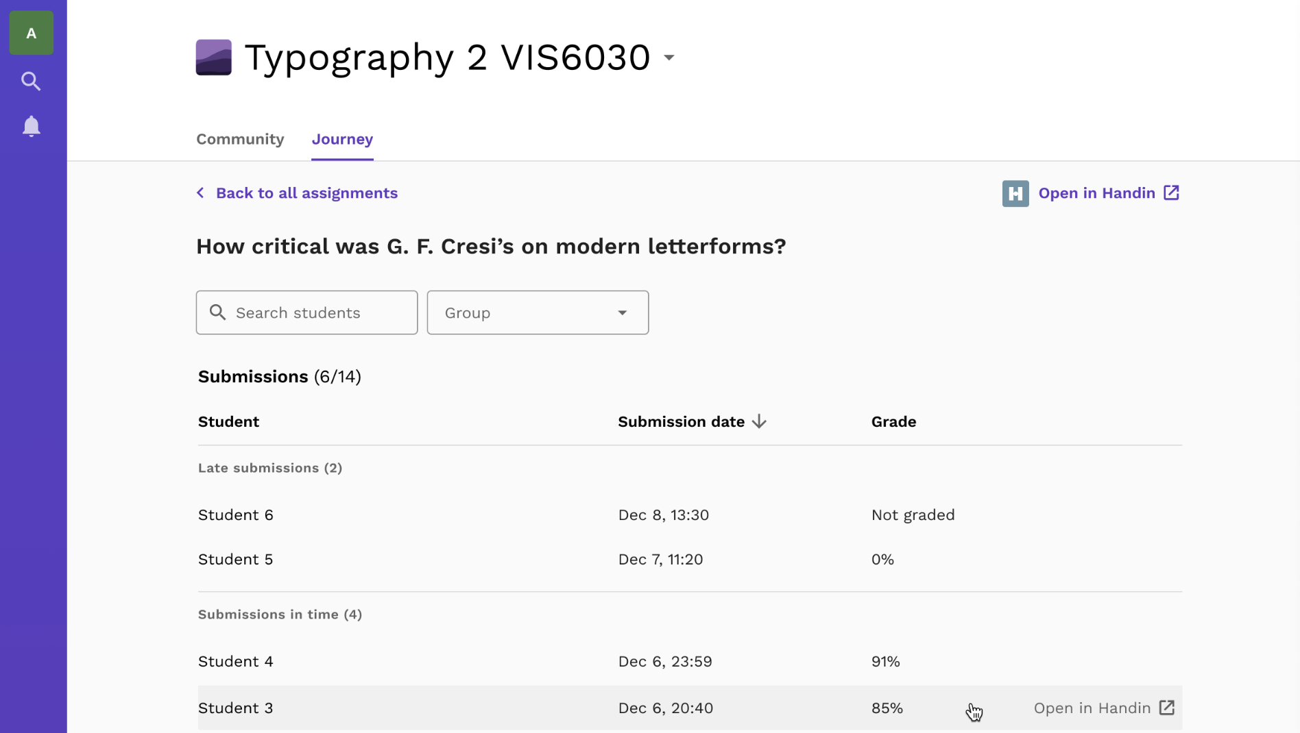Click Back to all assignments
This screenshot has height=733, width=1300.
tap(306, 192)
